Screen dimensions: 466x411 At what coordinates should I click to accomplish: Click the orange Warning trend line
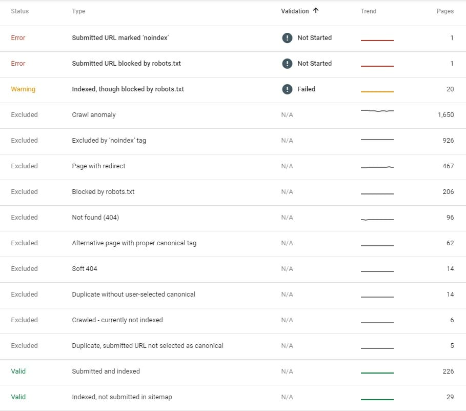click(377, 91)
